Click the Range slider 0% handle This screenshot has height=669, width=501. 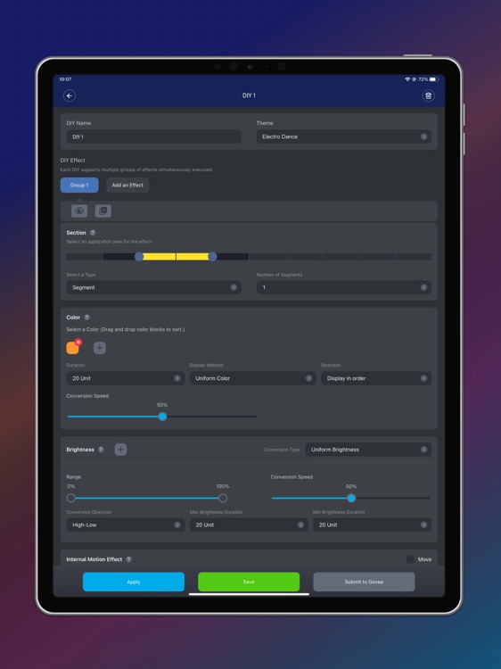(70, 498)
